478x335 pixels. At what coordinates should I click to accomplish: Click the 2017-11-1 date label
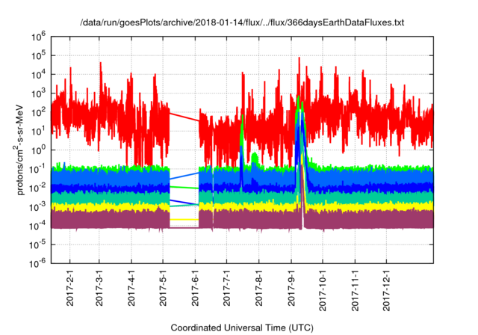coord(355,290)
